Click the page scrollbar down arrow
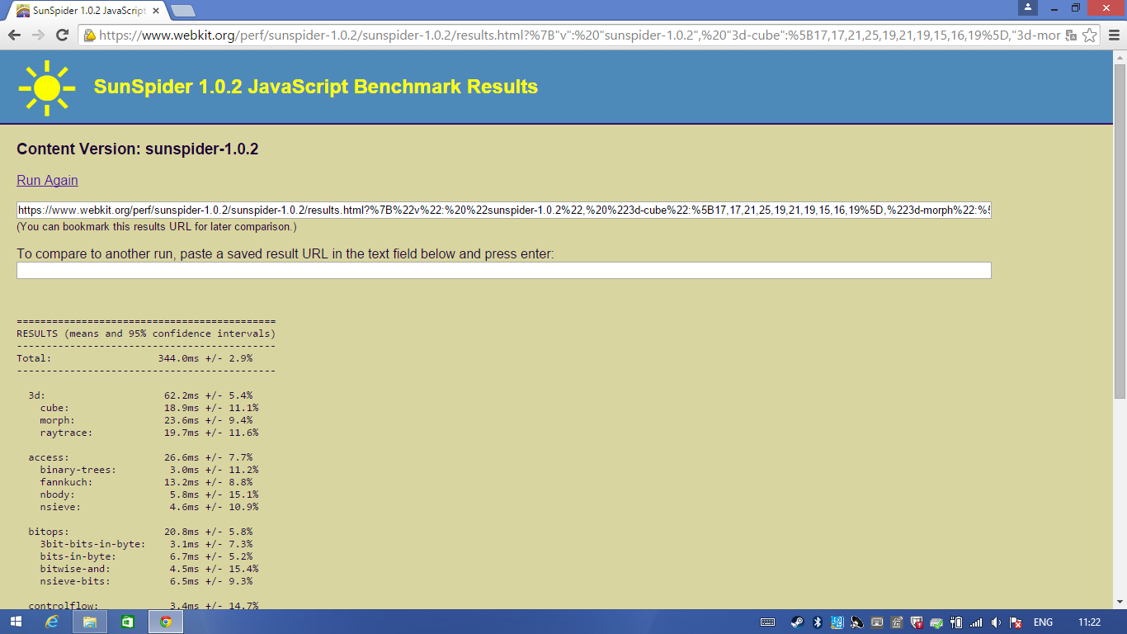Screen dimensions: 1127x634 tap(1120, 602)
